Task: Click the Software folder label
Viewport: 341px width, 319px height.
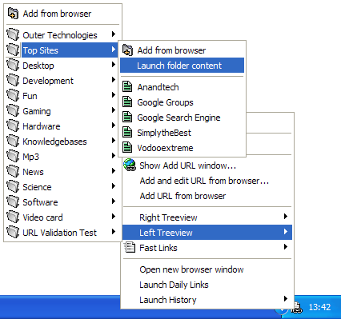Action: point(40,202)
